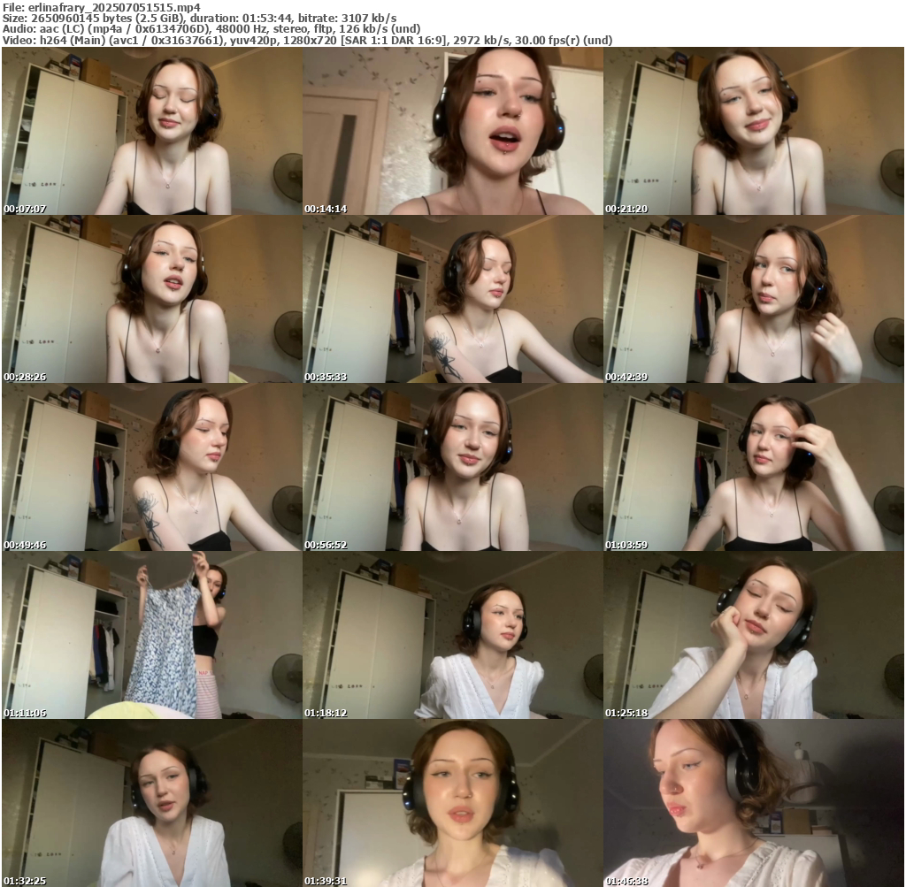The height and width of the screenshot is (887, 906).
Task: Click the thumbnail stamped 01:25:18
Action: point(754,635)
